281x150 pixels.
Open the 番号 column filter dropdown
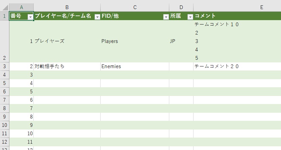click(30, 17)
